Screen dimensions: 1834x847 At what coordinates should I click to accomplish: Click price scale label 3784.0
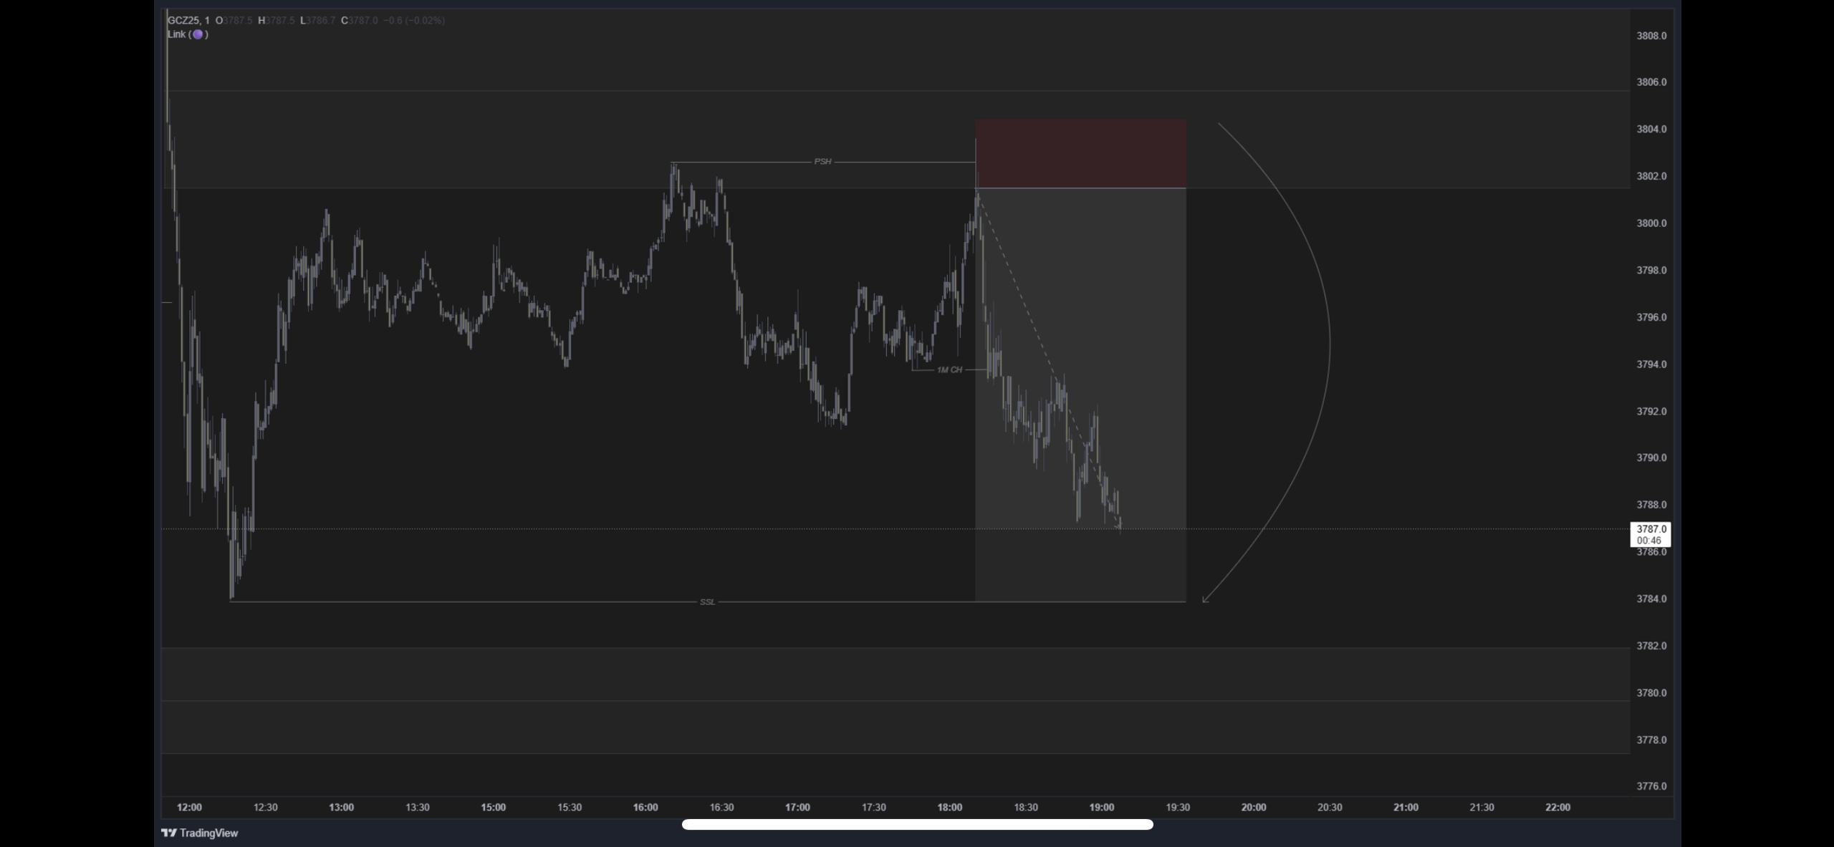coord(1651,599)
